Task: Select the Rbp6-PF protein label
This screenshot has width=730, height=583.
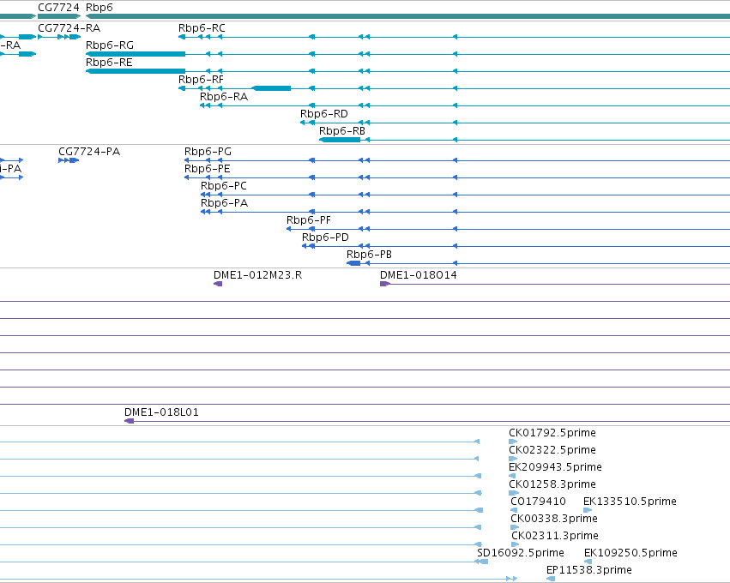Action: click(x=309, y=220)
